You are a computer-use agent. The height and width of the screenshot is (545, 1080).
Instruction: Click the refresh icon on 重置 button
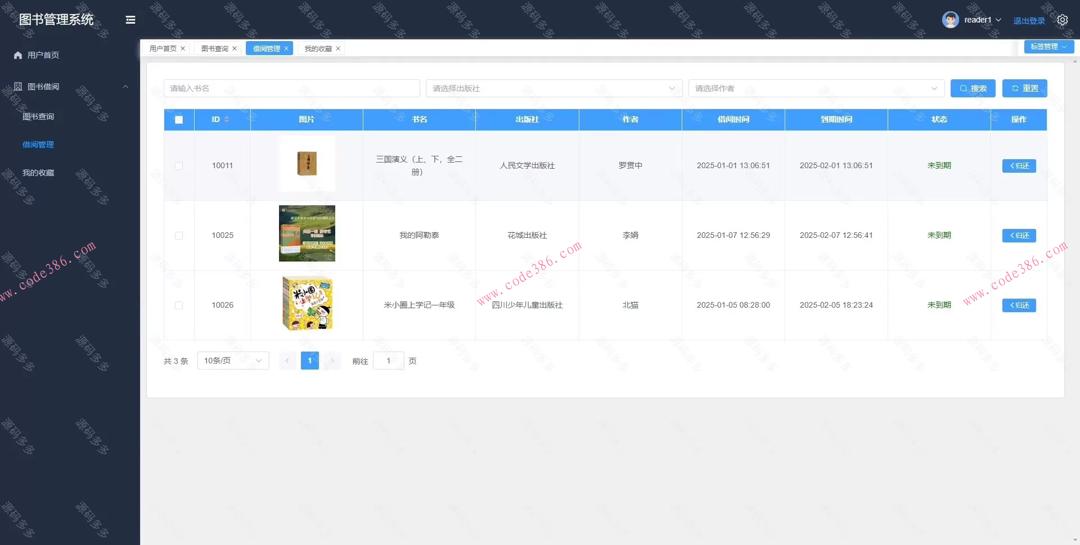pyautogui.click(x=1015, y=88)
